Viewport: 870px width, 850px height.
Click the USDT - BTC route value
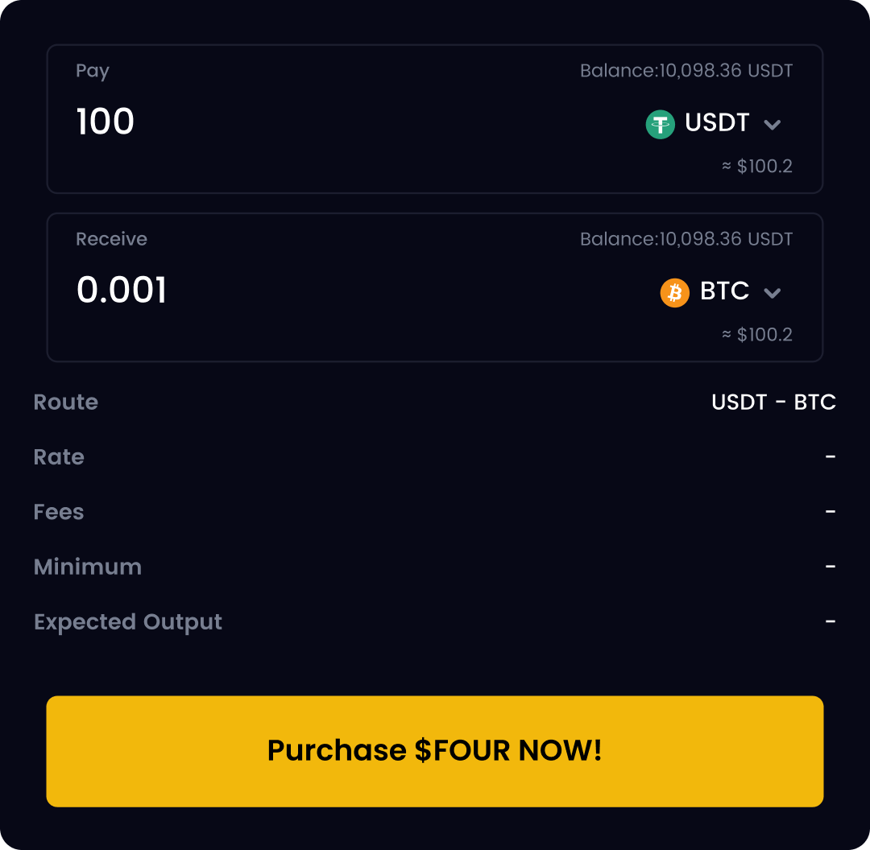[773, 402]
